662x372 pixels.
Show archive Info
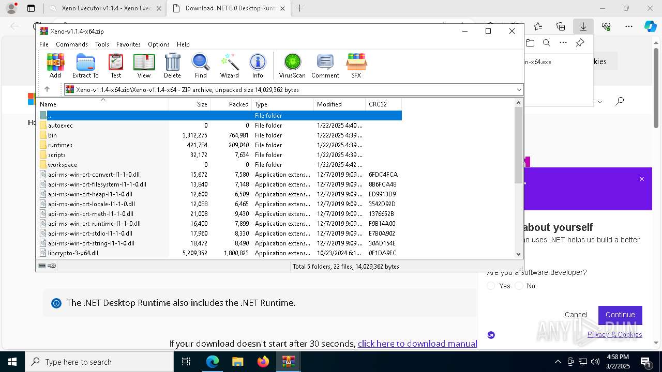tap(258, 66)
